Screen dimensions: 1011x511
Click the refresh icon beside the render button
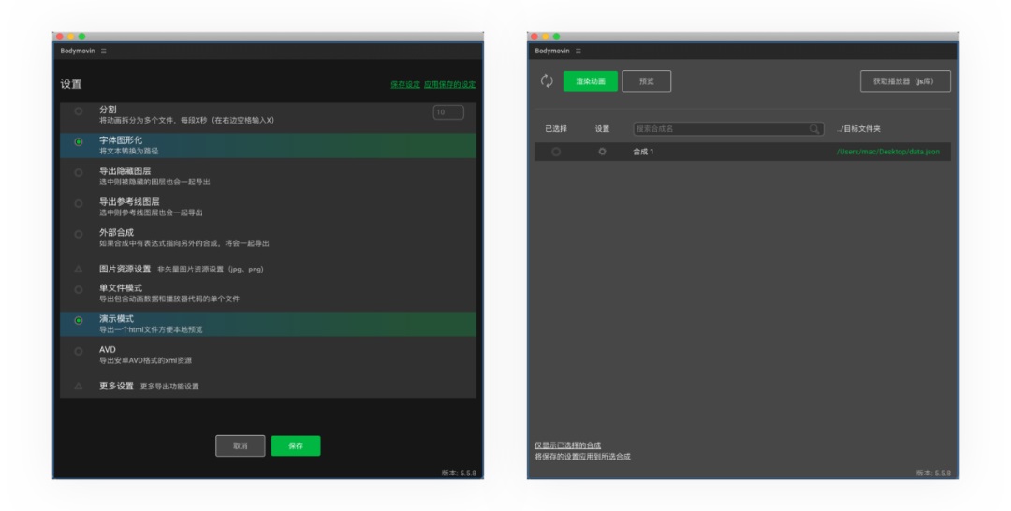click(547, 81)
